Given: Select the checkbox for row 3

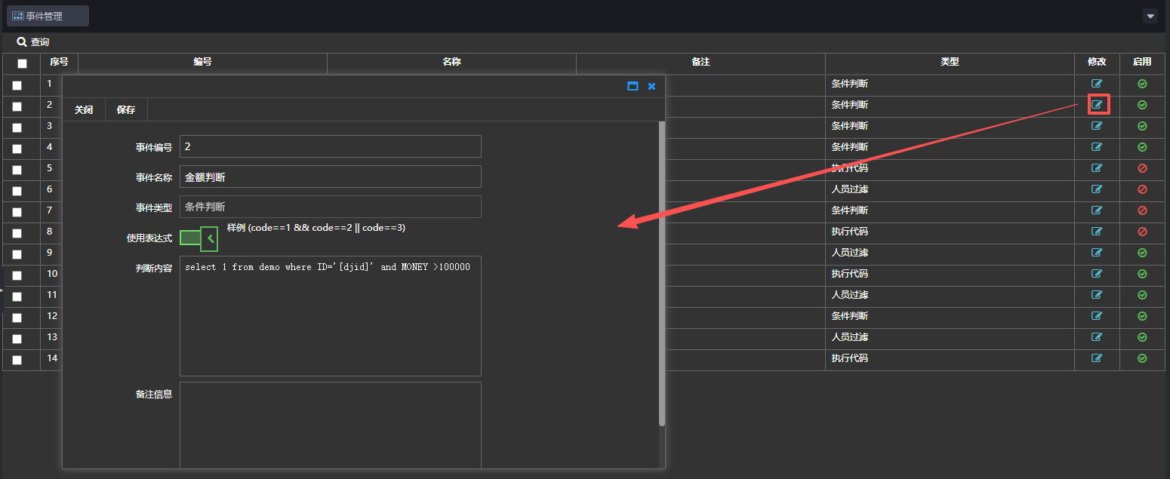Looking at the screenshot, I should (17, 127).
